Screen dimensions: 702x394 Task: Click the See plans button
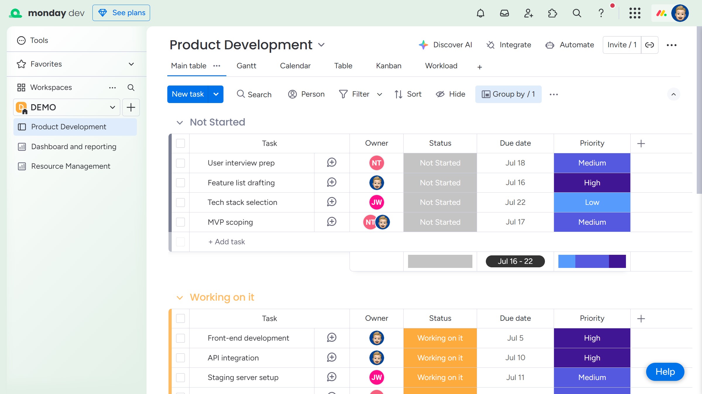121,13
